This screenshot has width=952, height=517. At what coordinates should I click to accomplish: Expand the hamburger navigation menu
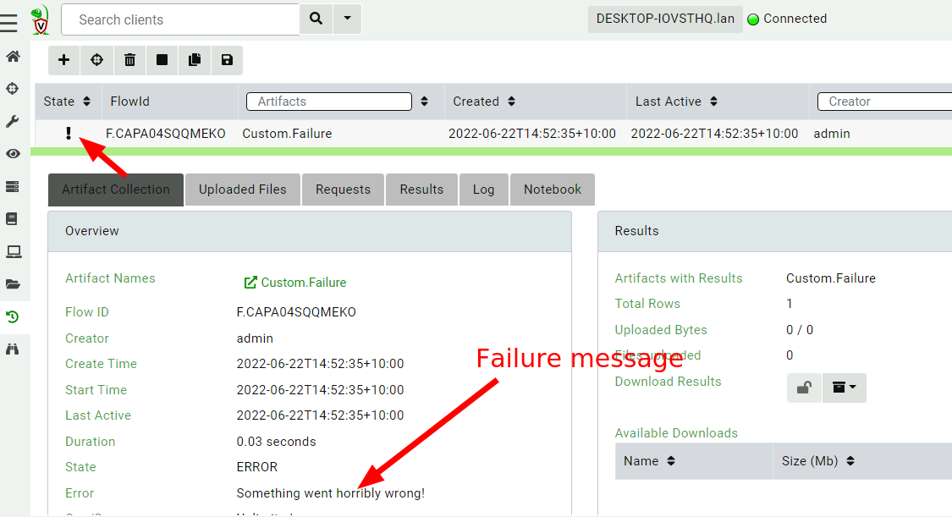10,22
